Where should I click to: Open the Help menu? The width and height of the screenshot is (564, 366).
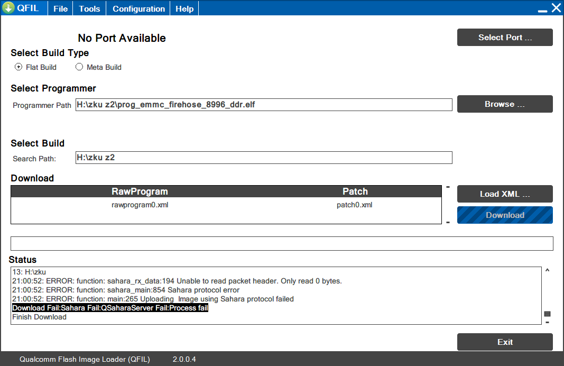184,8
